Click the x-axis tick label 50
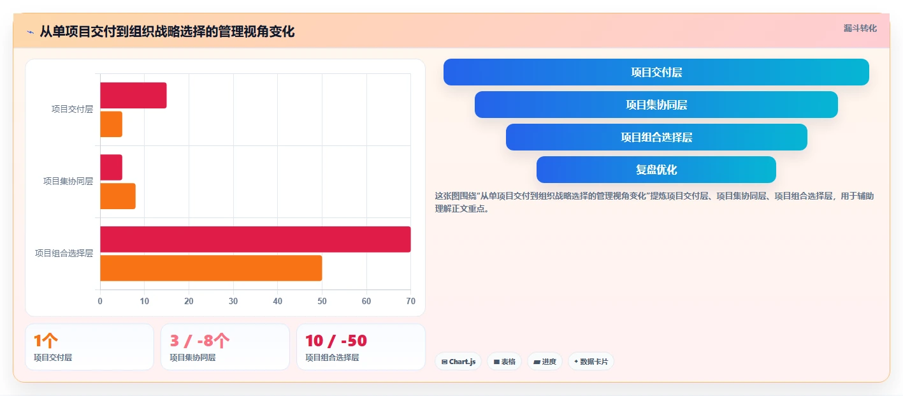Screen dimensions: 903x396 [322, 301]
